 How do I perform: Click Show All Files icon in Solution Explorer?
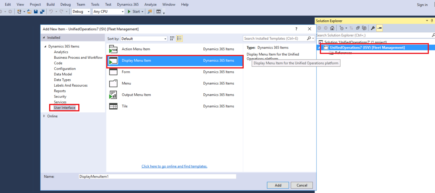pyautogui.click(x=364, y=28)
